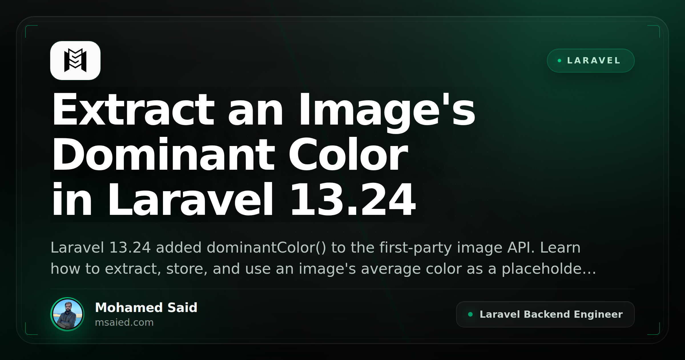The image size is (685, 360).
Task: Click the author name 'Mohamed Said'
Action: pyautogui.click(x=146, y=308)
